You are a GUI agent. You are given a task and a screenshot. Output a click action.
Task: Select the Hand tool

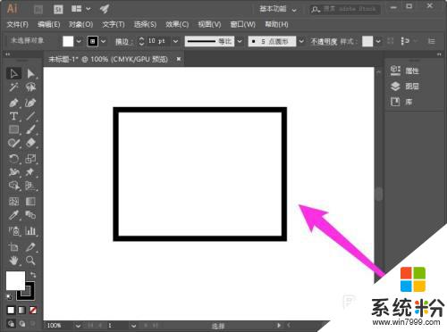(13, 261)
